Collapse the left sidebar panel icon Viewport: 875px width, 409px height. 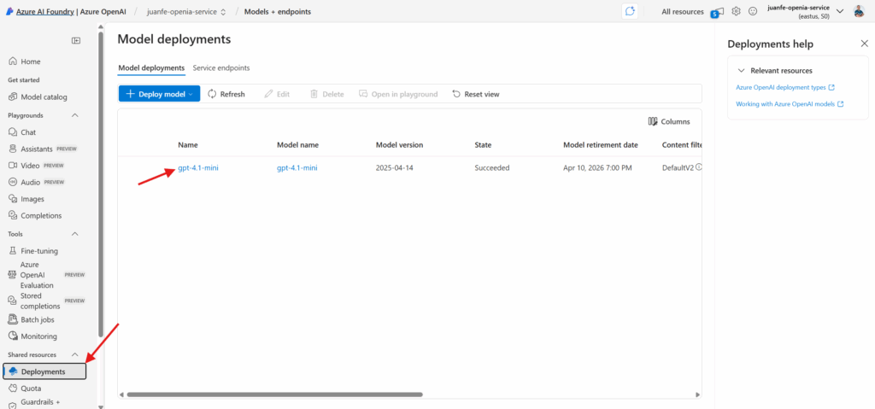tap(76, 40)
